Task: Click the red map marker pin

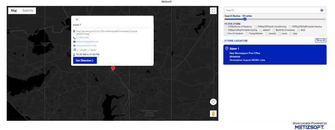Action: point(113,69)
